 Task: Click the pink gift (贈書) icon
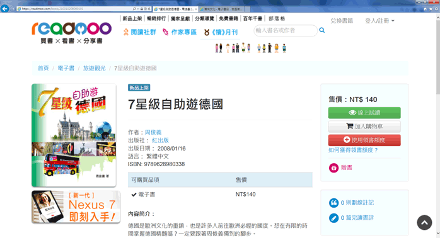pos(333,167)
